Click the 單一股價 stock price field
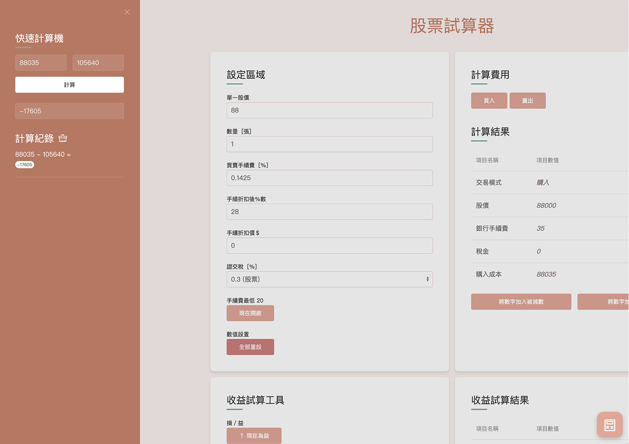 329,110
